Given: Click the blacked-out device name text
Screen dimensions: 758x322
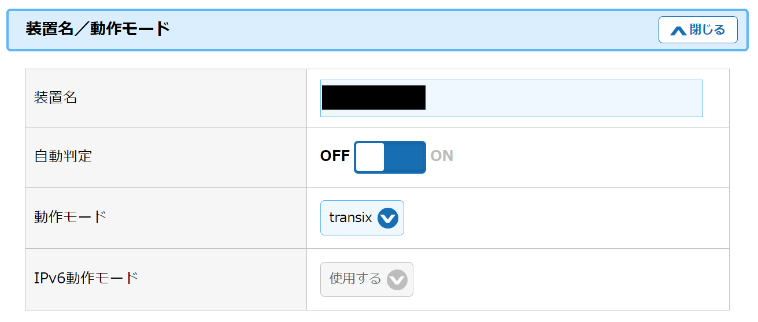Looking at the screenshot, I should 373,98.
